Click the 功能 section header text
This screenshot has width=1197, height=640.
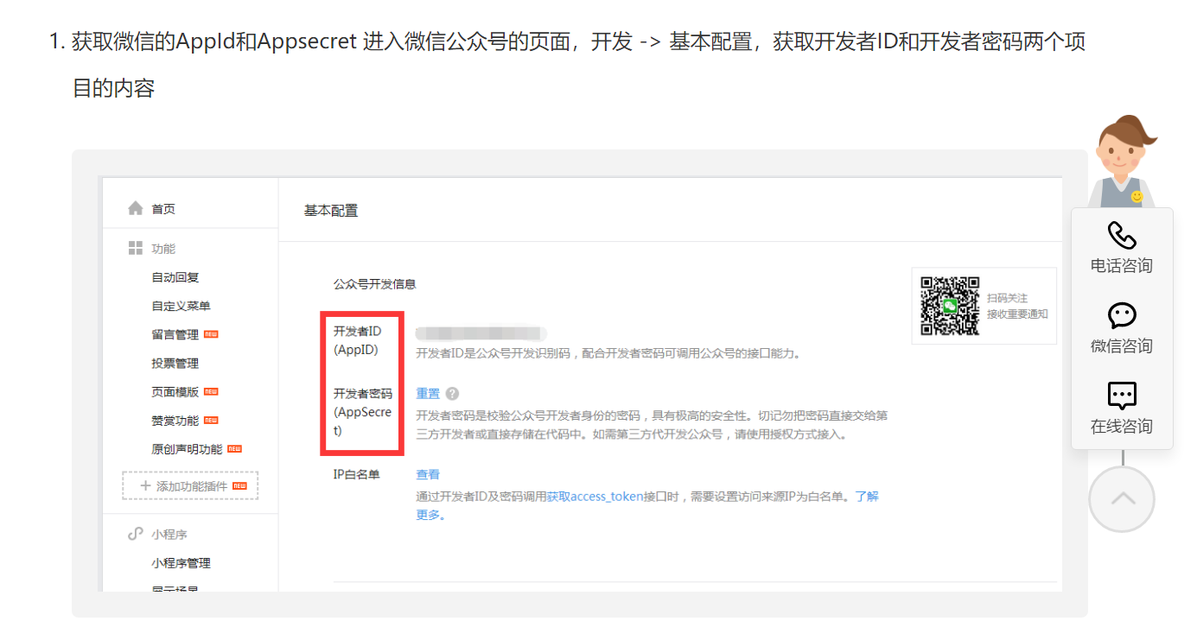coord(163,249)
